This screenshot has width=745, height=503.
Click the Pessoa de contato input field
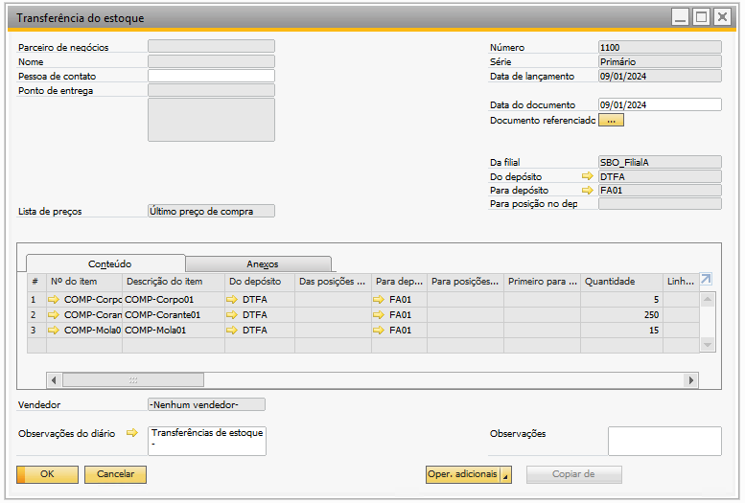coord(211,76)
